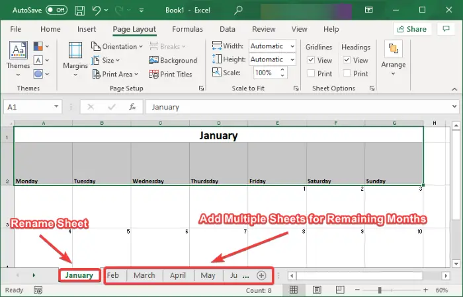The width and height of the screenshot is (463, 297).
Task: Uncheck Gridlines View checkbox
Action: (x=311, y=60)
